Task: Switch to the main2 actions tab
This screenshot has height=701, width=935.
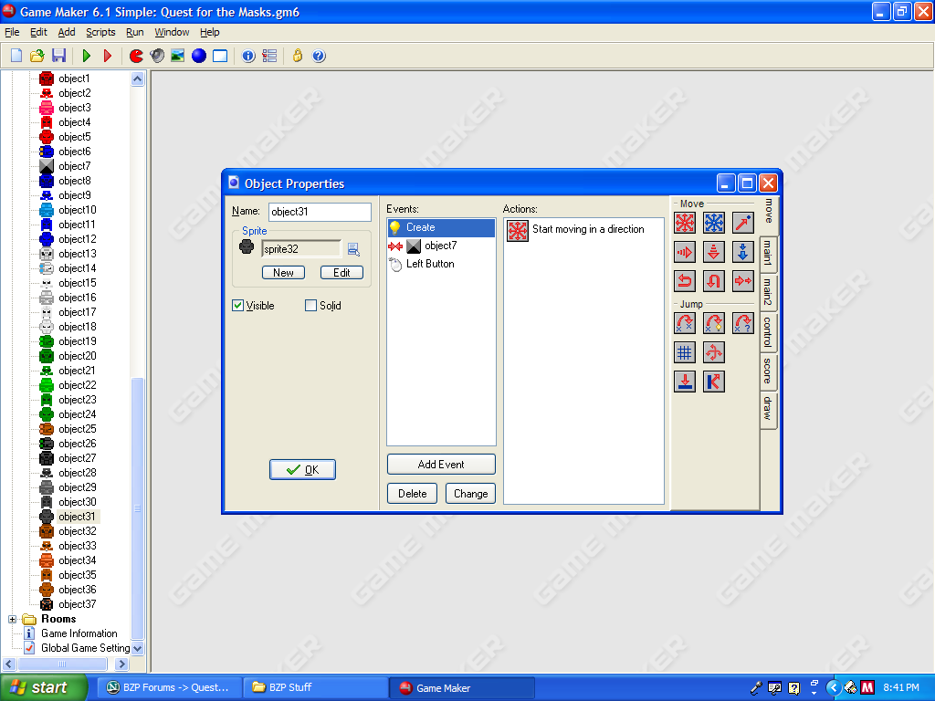Action: click(768, 291)
